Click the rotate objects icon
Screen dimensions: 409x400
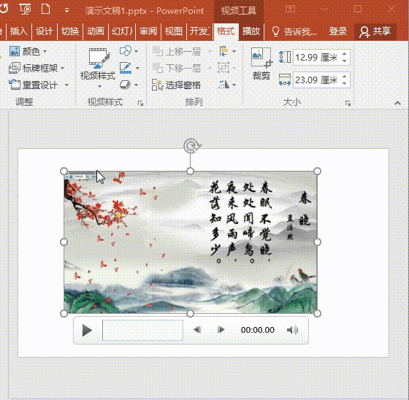point(224,85)
